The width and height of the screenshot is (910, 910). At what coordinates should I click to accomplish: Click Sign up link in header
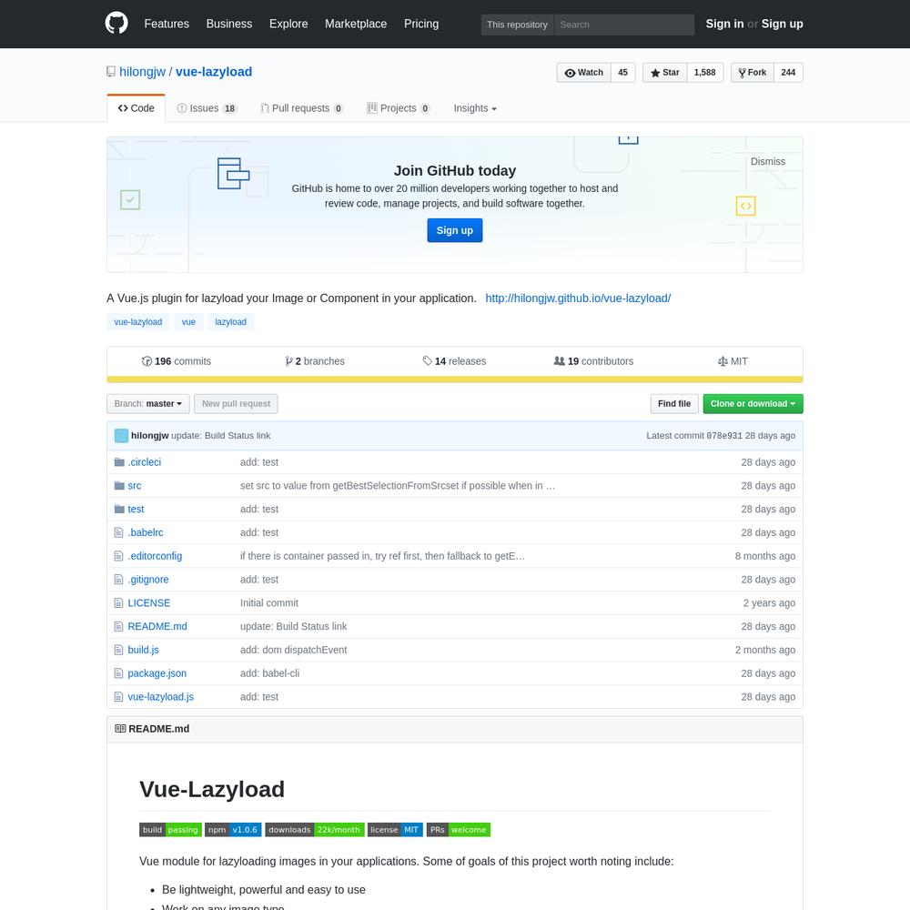click(783, 24)
